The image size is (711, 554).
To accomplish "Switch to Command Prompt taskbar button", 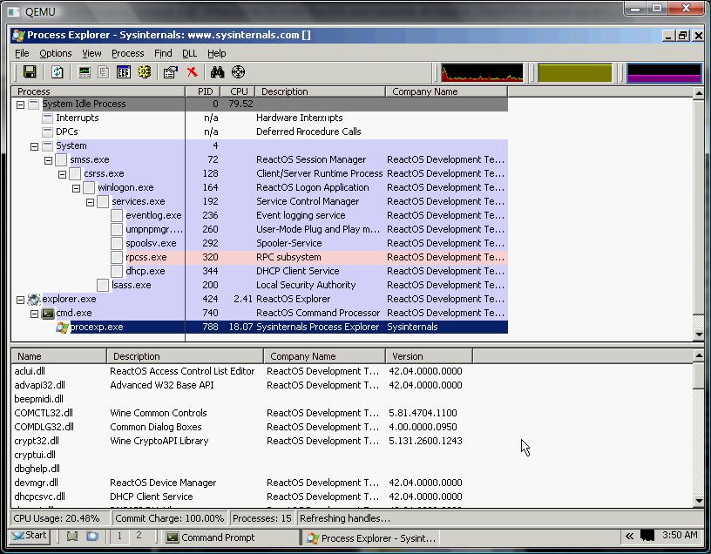I will [x=210, y=537].
